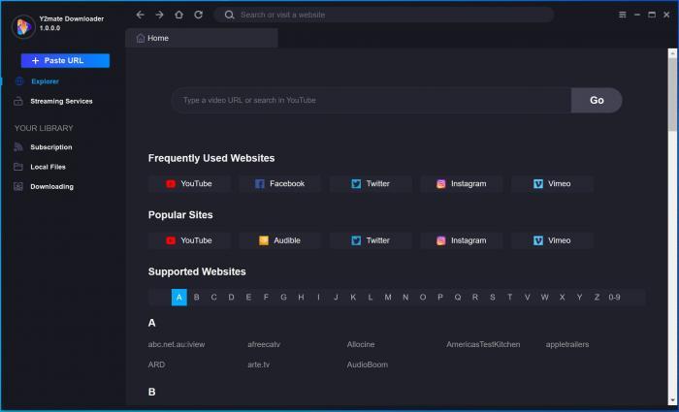Click the Go button
The width and height of the screenshot is (679, 412).
pos(597,100)
